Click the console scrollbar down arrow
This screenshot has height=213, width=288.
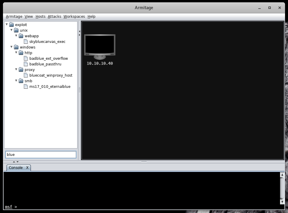pos(282,202)
